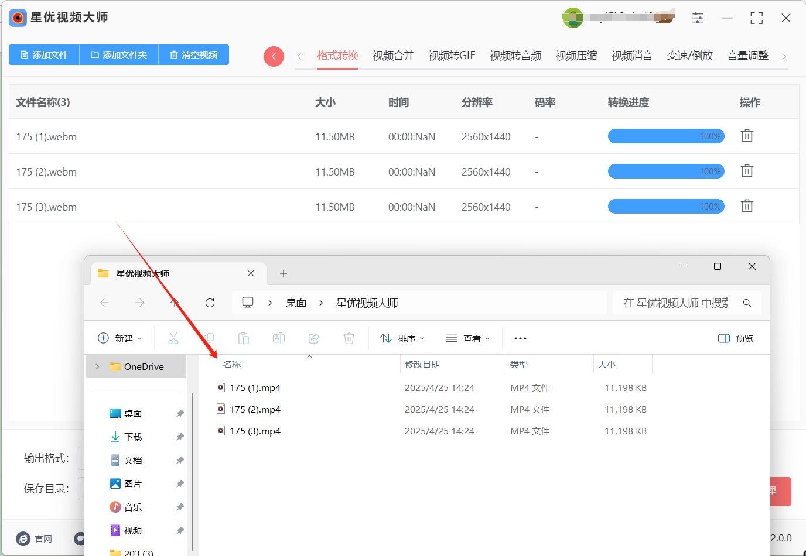The width and height of the screenshot is (806, 556).
Task: Click the 清空视频 button
Action: point(194,54)
